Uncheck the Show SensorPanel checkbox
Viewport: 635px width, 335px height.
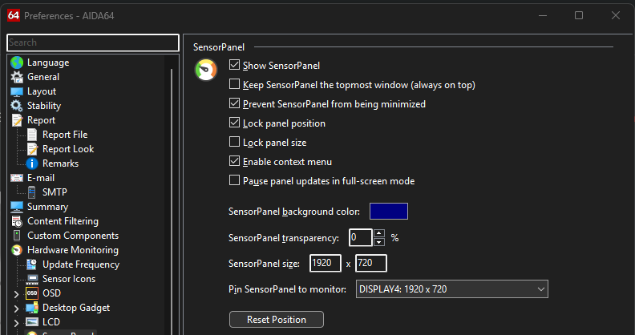tap(235, 66)
